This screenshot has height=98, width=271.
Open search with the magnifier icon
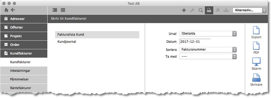(x=201, y=10)
